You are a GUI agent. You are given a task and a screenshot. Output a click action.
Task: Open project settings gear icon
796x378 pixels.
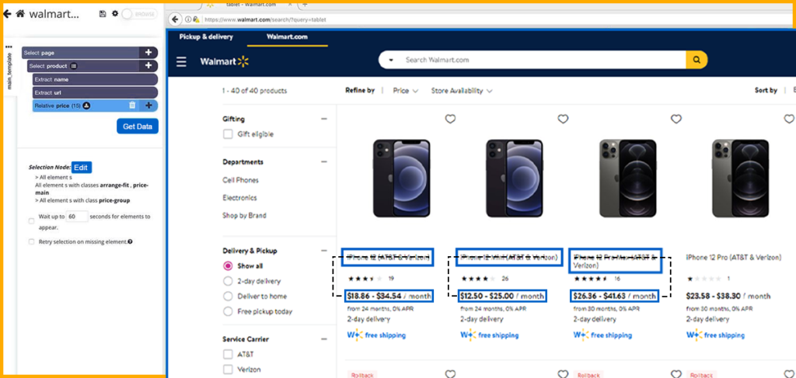115,14
